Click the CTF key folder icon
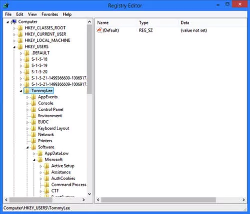The height and width of the screenshot is (214, 250). tap(47, 191)
